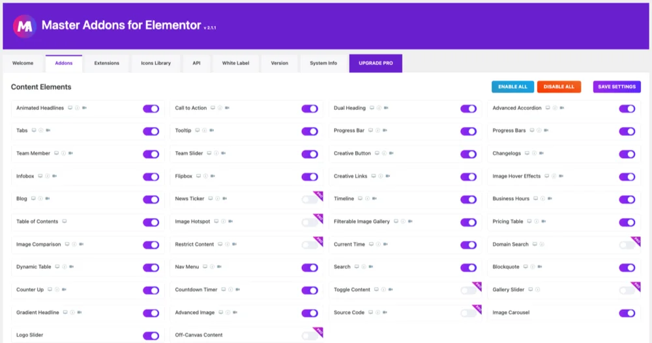
Task: Toggle the pro-locked Image Hotspot switch
Action: pyautogui.click(x=310, y=222)
